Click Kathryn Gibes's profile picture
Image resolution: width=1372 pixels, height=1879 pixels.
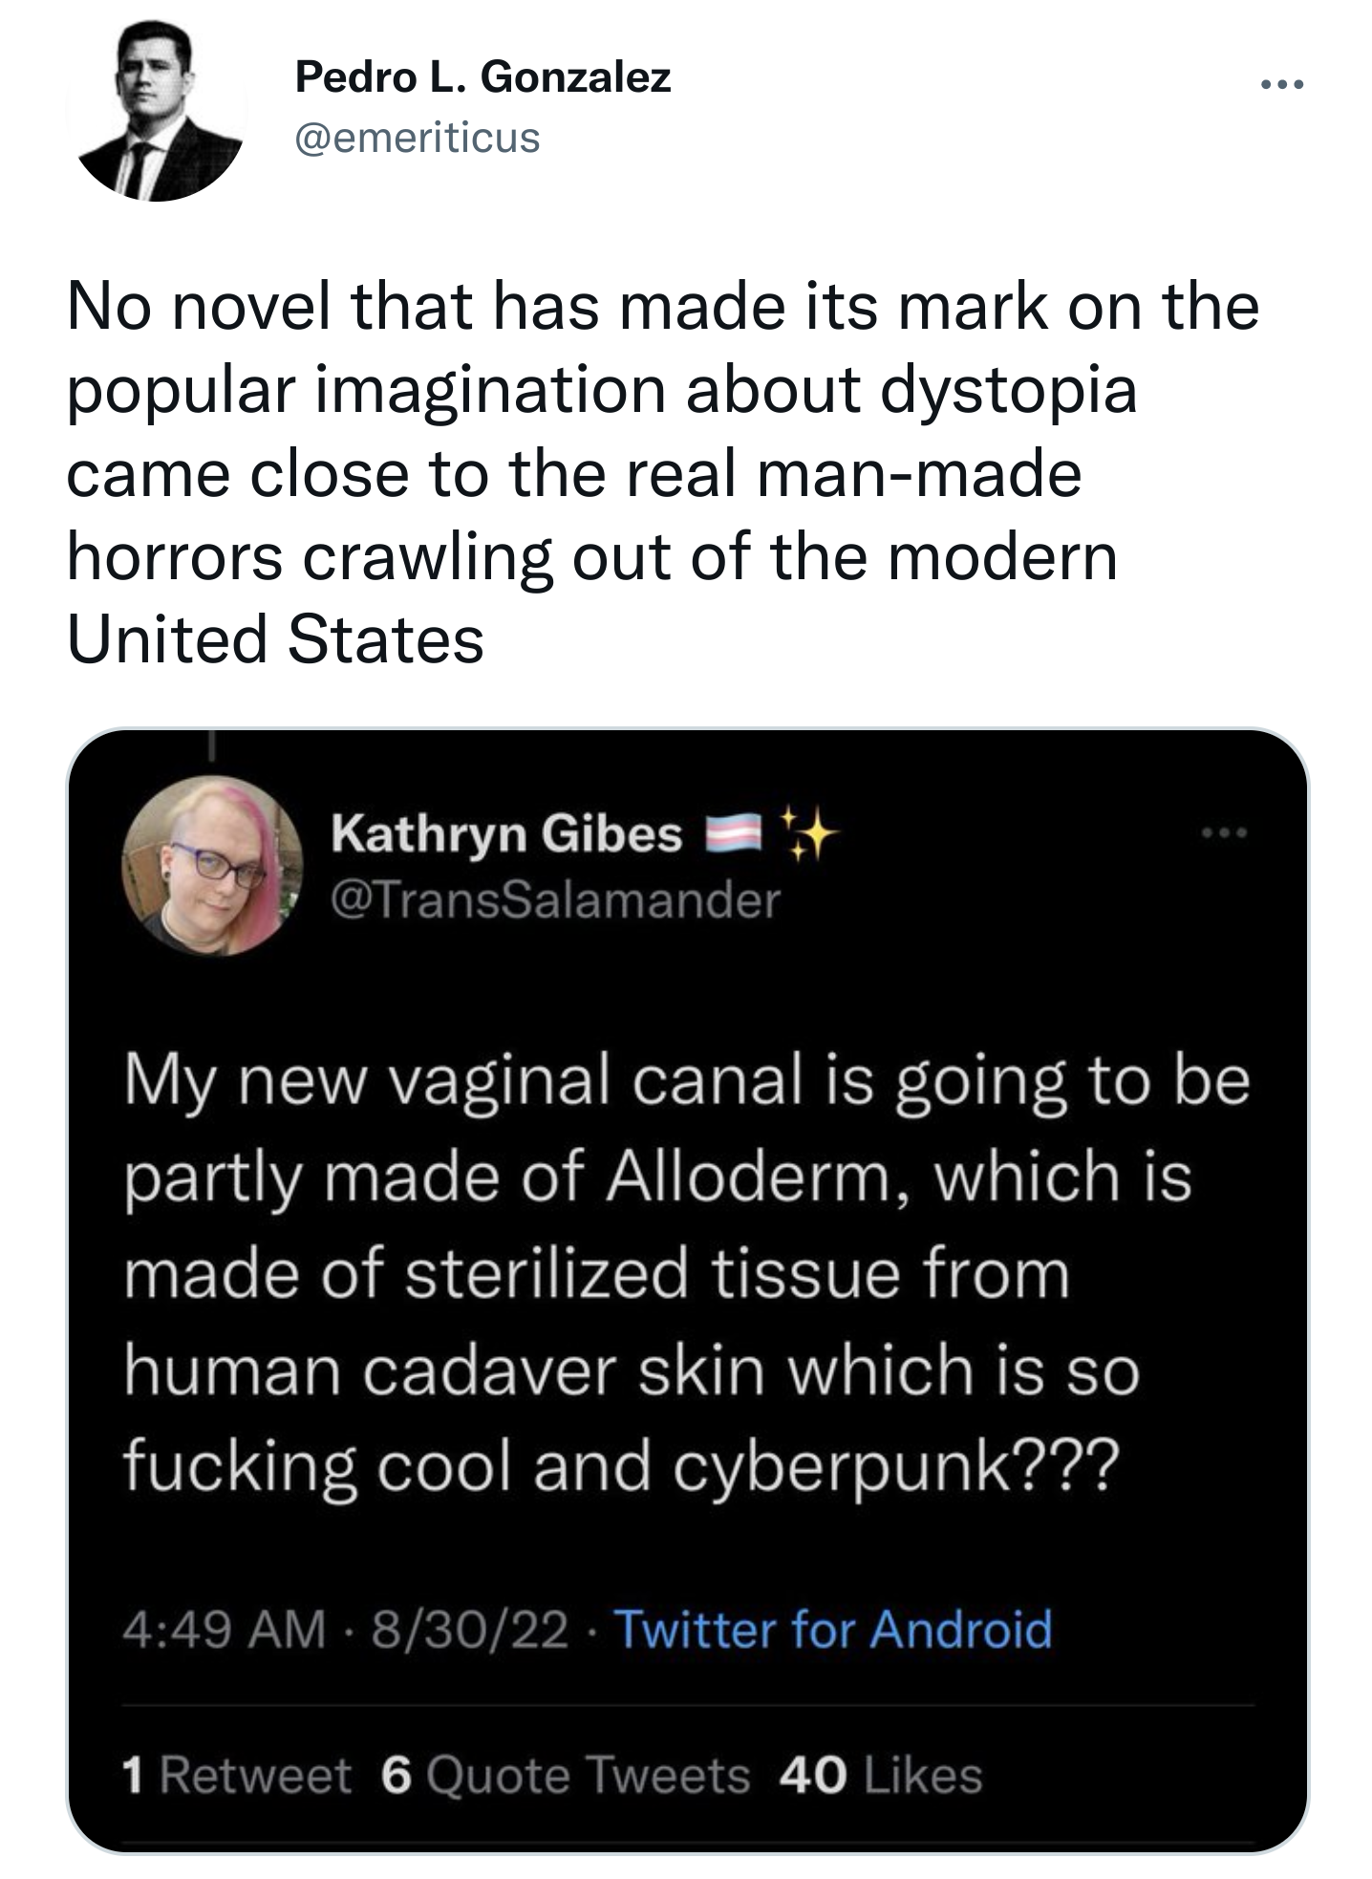click(212, 866)
